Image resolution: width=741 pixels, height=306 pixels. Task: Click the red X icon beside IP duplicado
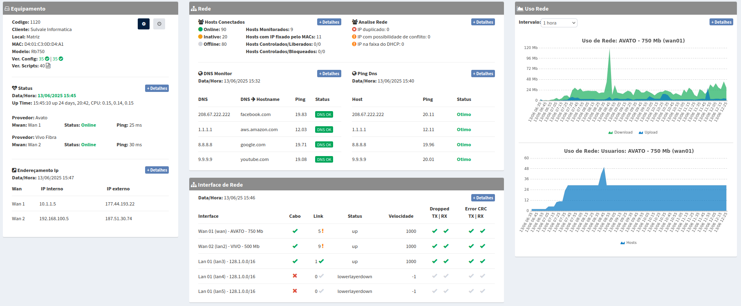354,29
